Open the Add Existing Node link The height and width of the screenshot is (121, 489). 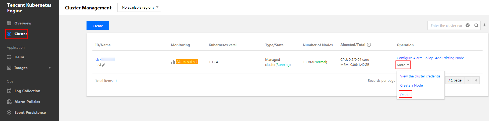point(450,58)
